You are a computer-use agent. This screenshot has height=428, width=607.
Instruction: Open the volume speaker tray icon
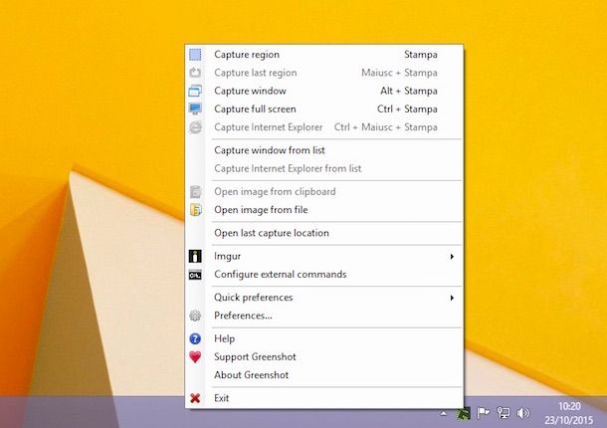point(523,413)
